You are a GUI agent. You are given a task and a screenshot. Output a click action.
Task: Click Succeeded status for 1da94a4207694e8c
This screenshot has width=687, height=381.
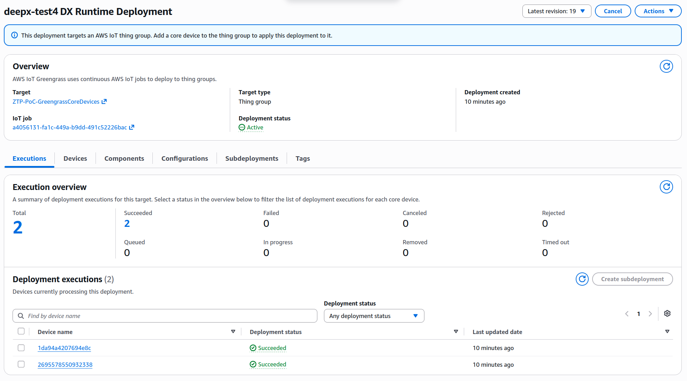[272, 348]
